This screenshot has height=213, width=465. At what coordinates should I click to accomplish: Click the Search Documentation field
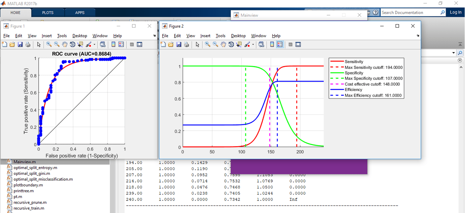[x=410, y=12]
